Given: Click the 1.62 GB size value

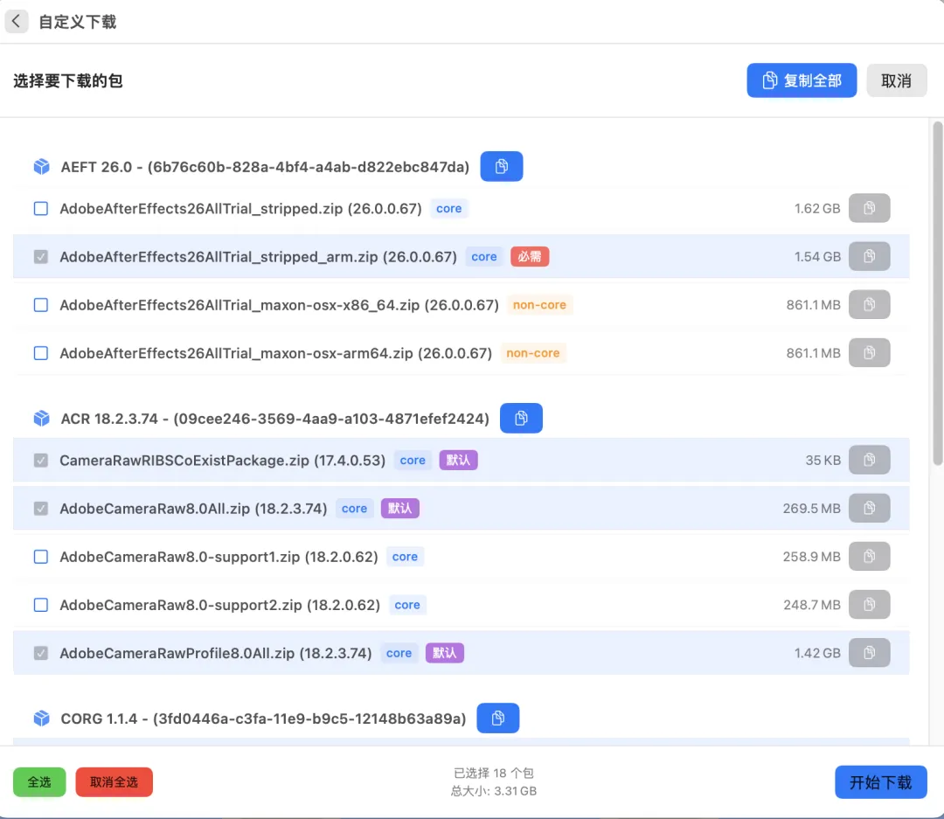Looking at the screenshot, I should [817, 208].
